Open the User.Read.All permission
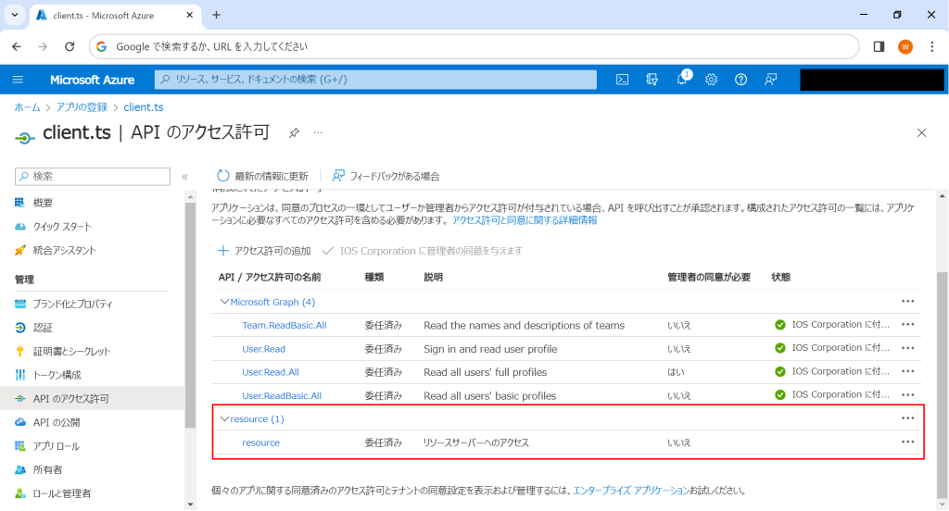The height and width of the screenshot is (511, 949). coord(270,372)
